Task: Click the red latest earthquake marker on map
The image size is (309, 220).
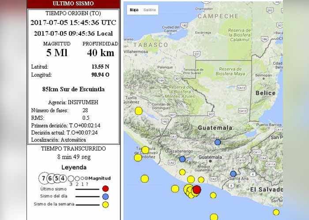Action: pyautogui.click(x=197, y=189)
